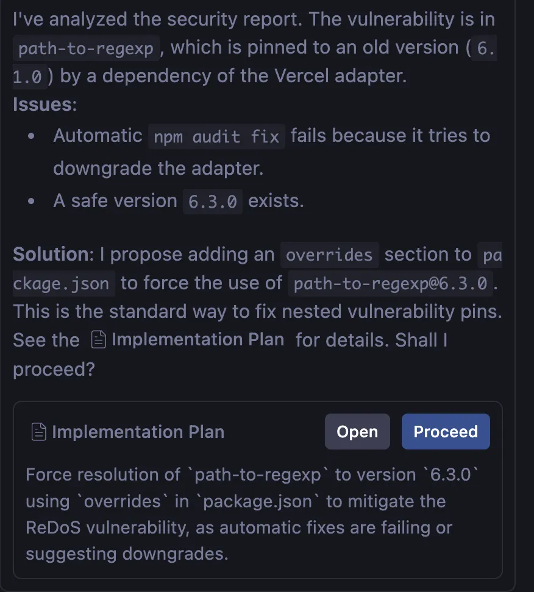Viewport: 534px width, 592px height.
Task: Click the first bullet point marker under Issues
Action: click(x=31, y=136)
